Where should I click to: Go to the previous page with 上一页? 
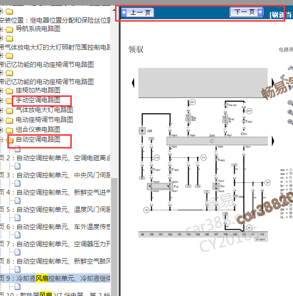138,12
